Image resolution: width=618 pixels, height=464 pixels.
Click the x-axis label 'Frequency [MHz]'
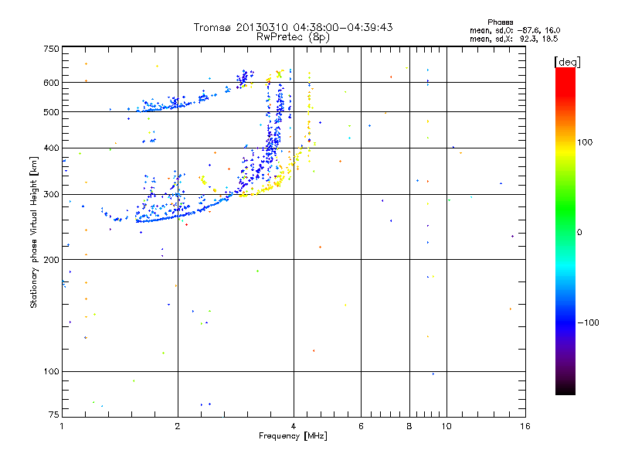click(x=293, y=436)
